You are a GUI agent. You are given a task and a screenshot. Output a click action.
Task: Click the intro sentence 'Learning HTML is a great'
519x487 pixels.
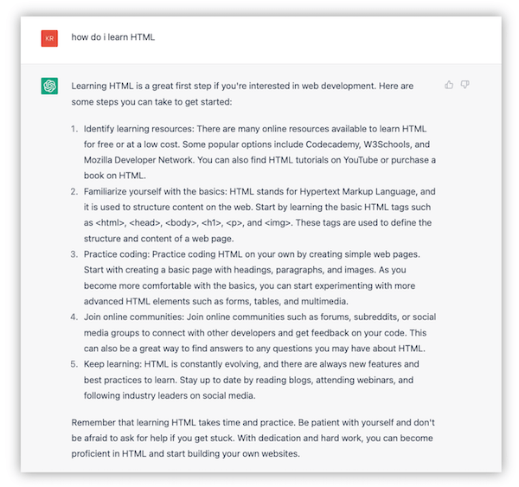[x=242, y=93]
